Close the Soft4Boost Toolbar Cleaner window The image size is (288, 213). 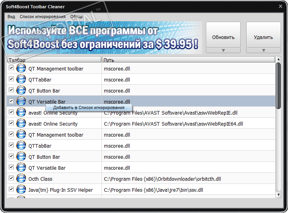tap(280, 6)
